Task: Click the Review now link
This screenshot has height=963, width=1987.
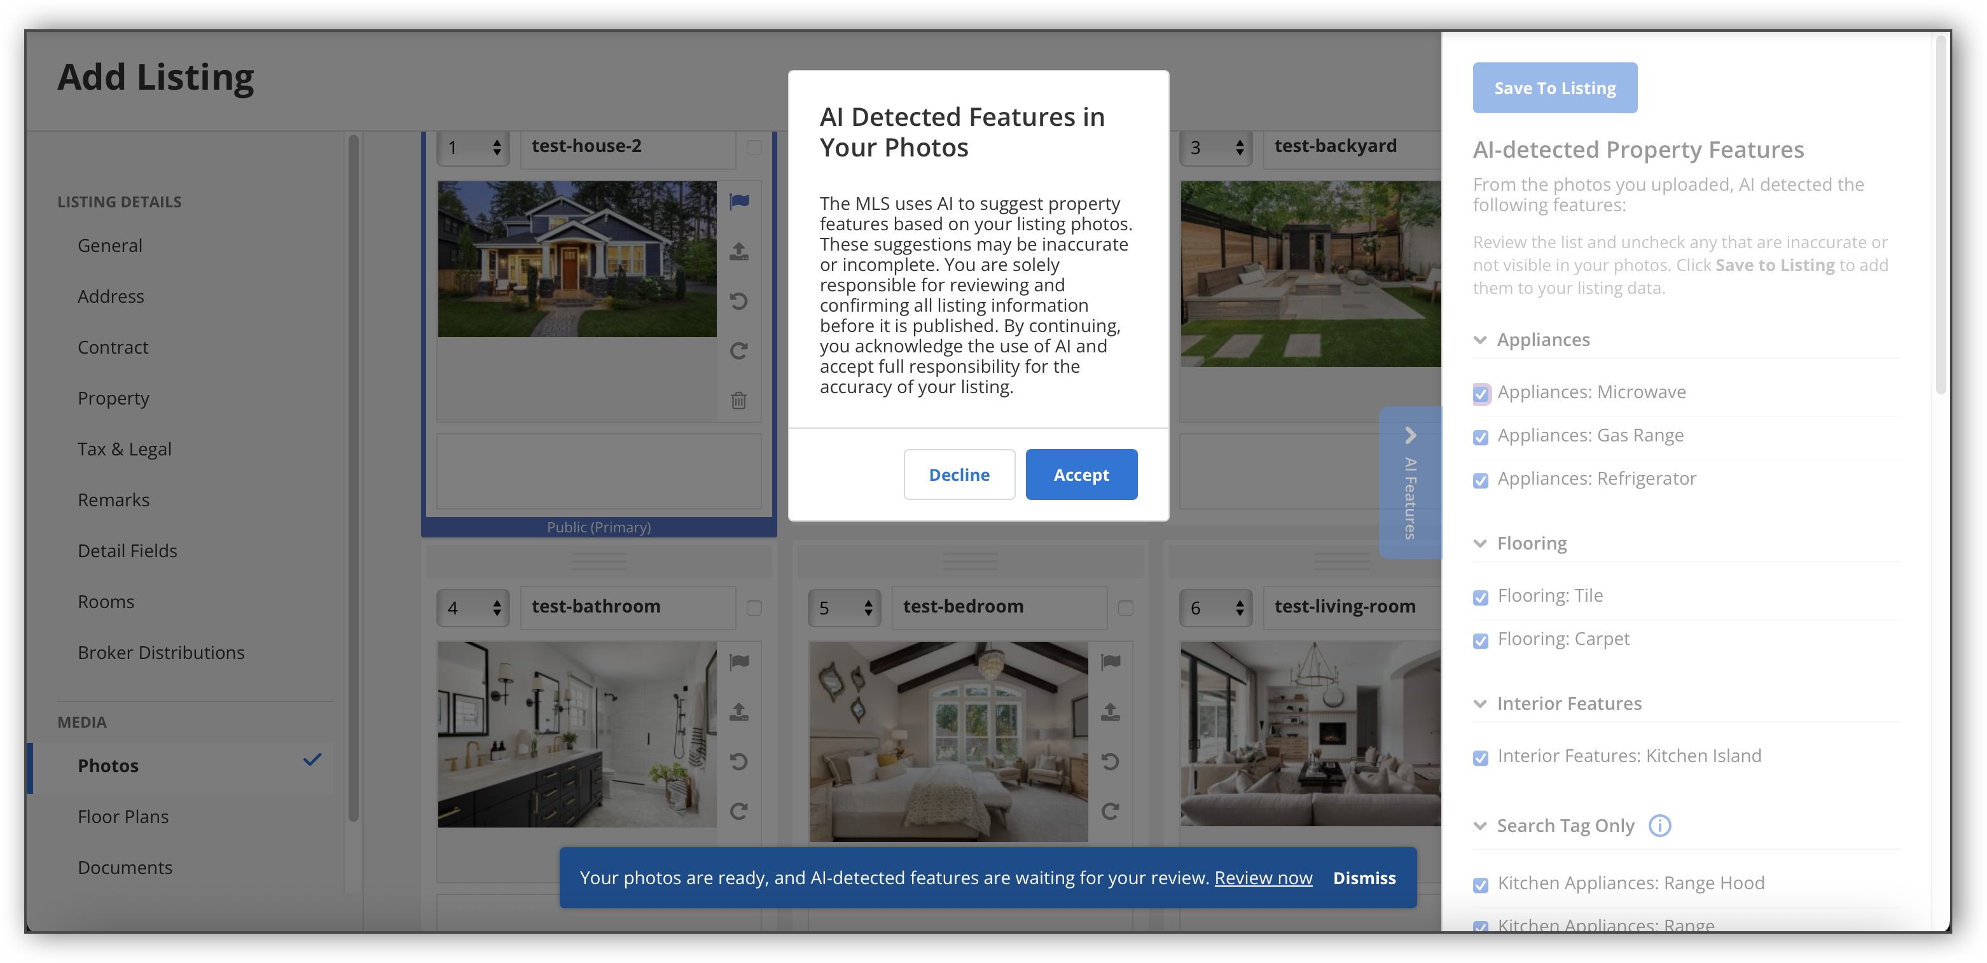Action: click(x=1263, y=878)
